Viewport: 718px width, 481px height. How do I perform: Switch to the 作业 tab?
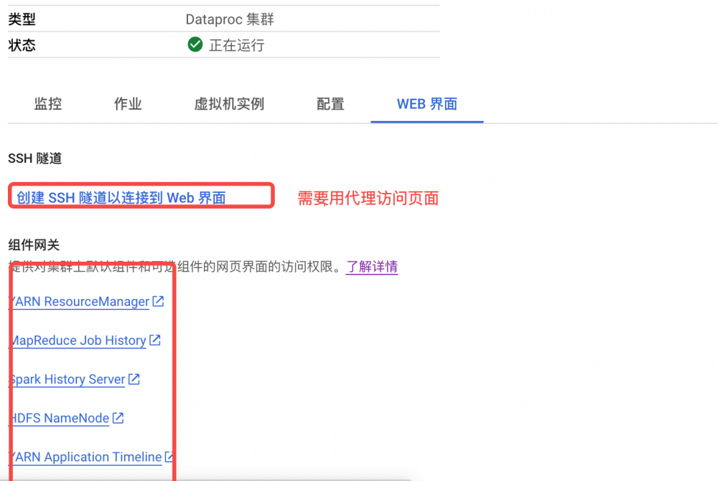click(x=128, y=104)
